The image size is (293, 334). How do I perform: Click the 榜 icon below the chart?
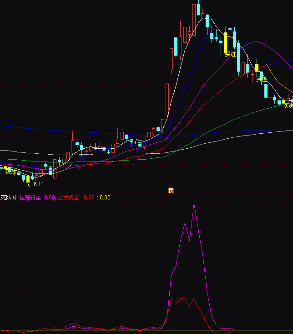171,190
